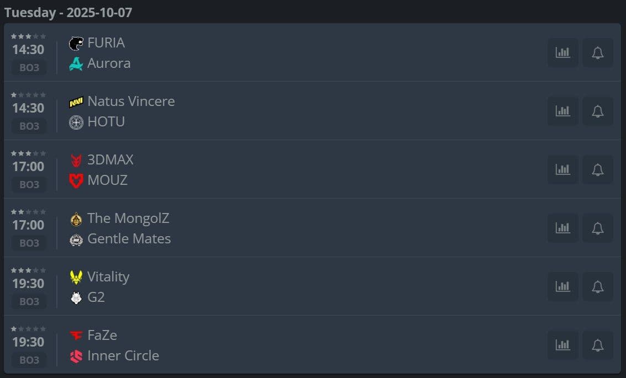Toggle notification bell for FURIA vs Aurora
The image size is (626, 378).
click(x=597, y=53)
